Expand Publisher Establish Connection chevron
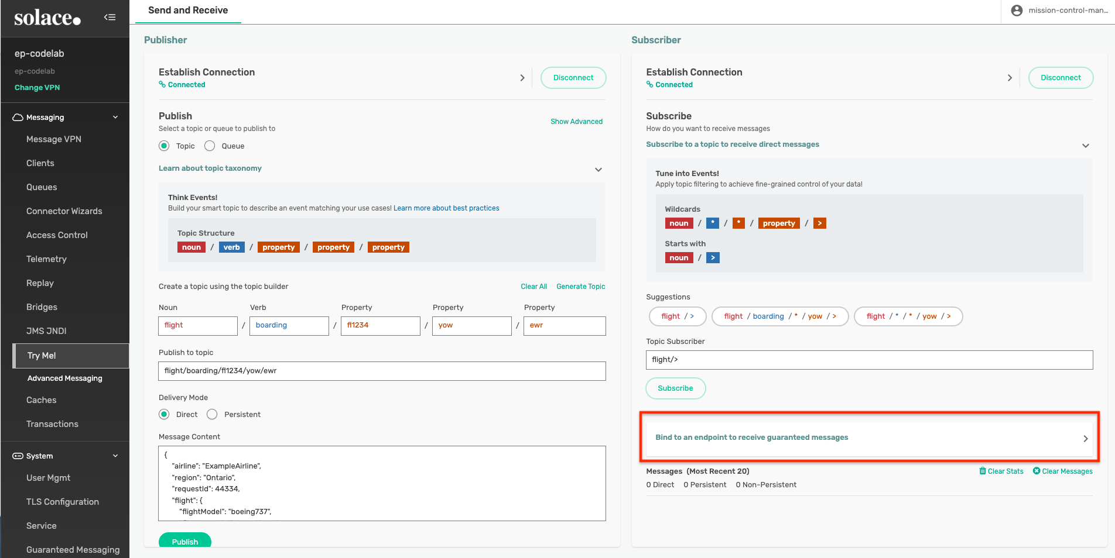The image size is (1115, 558). (x=522, y=78)
